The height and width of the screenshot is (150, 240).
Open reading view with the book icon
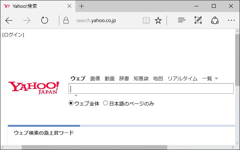pos(146,20)
